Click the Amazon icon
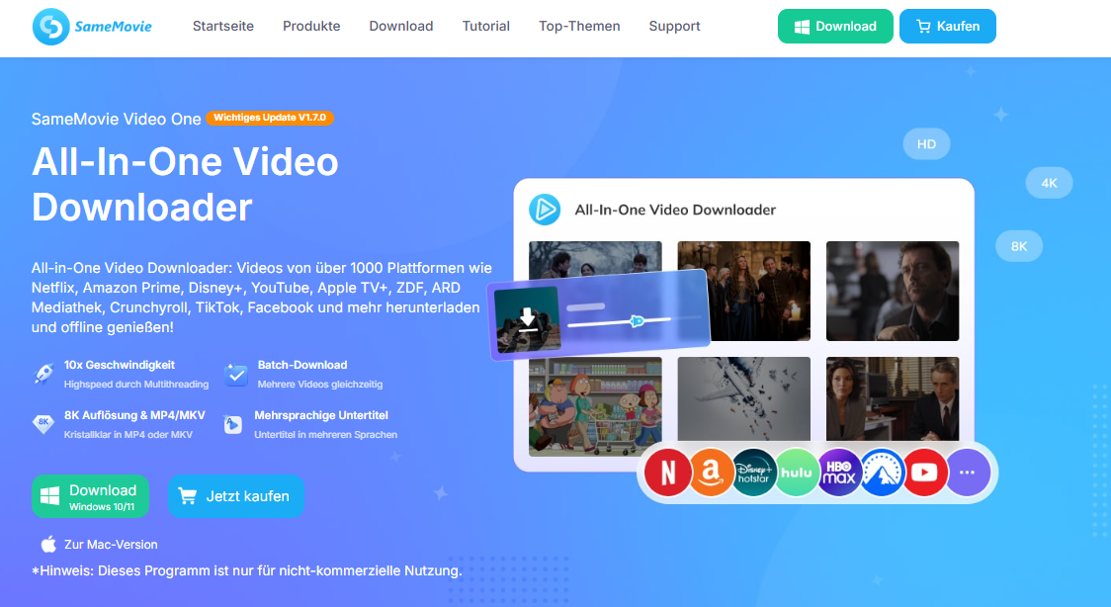The width and height of the screenshot is (1111, 607). click(711, 472)
